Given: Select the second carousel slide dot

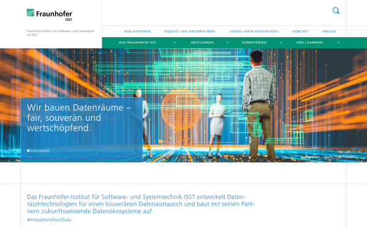Looking at the screenshot, I should [x=32, y=151].
